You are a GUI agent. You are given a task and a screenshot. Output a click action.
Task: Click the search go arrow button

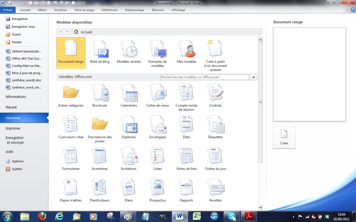[x=253, y=77]
